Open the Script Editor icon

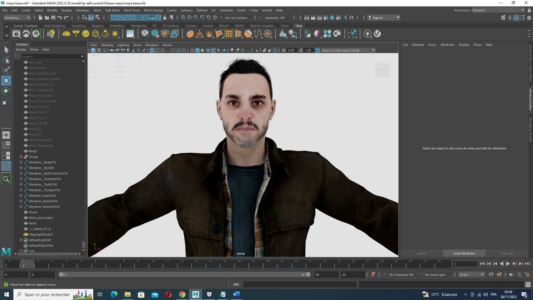coord(528,285)
